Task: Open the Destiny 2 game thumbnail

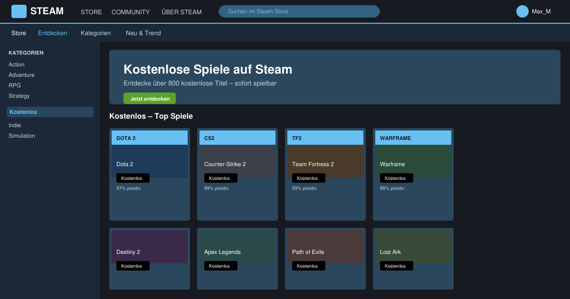Action: [150, 247]
